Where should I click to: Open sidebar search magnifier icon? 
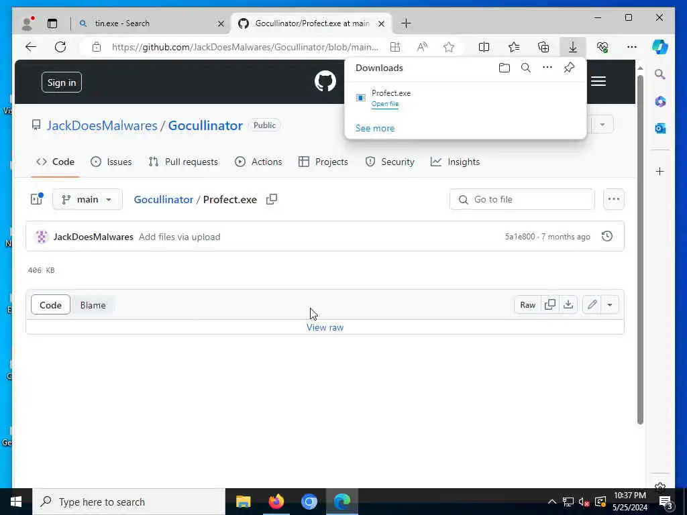point(660,74)
